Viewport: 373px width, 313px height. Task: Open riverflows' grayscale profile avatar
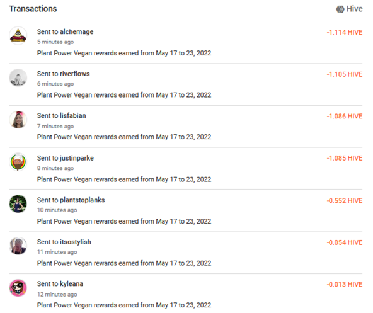[18, 77]
